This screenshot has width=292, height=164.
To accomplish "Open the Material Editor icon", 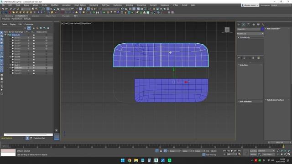I will pyautogui.click(x=150, y=9).
